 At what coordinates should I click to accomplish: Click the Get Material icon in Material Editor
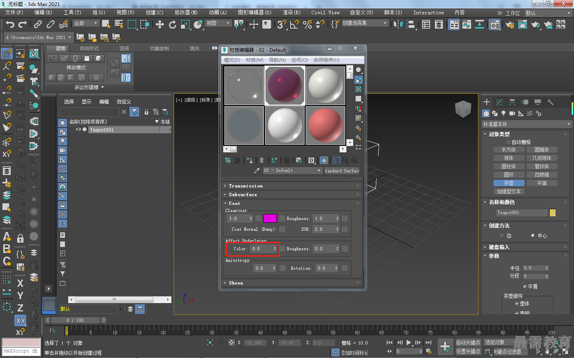pyautogui.click(x=228, y=160)
